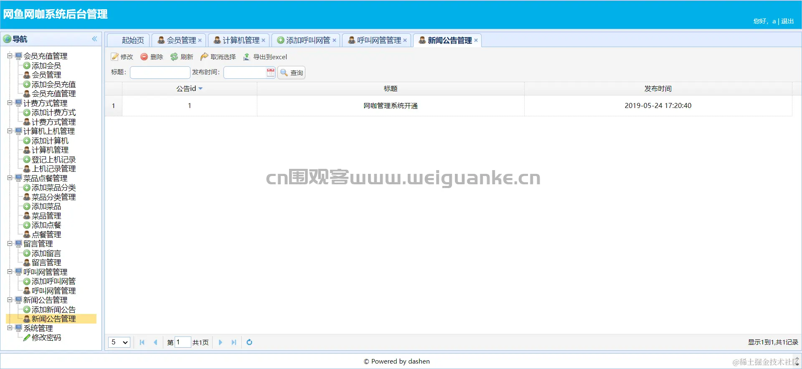The height and width of the screenshot is (369, 802).
Task: Go to the first page
Action: click(x=142, y=342)
